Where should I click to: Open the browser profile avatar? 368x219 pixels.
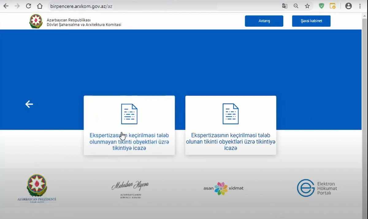348,6
